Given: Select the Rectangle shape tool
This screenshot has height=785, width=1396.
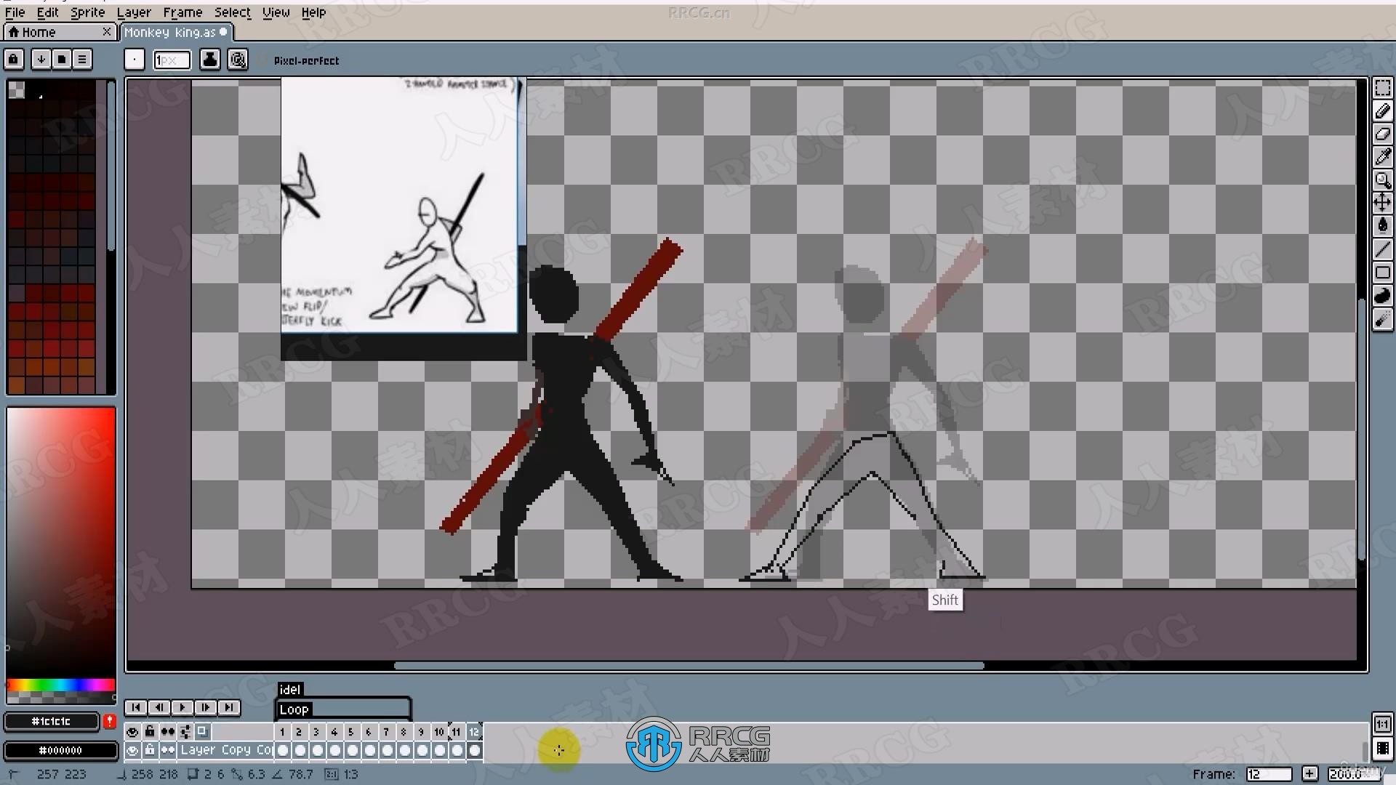Looking at the screenshot, I should point(1382,273).
